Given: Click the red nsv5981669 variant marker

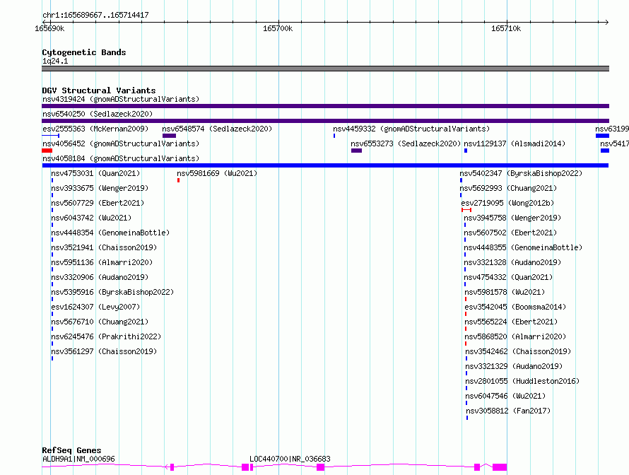Looking at the screenshot, I should pos(179,180).
